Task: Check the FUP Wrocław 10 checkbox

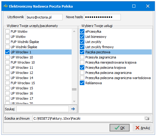Action: tap(7, 62)
